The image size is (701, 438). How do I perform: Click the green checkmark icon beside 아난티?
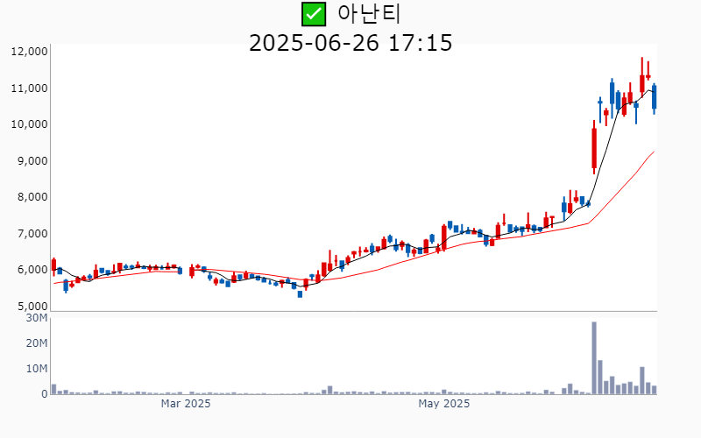pyautogui.click(x=314, y=14)
